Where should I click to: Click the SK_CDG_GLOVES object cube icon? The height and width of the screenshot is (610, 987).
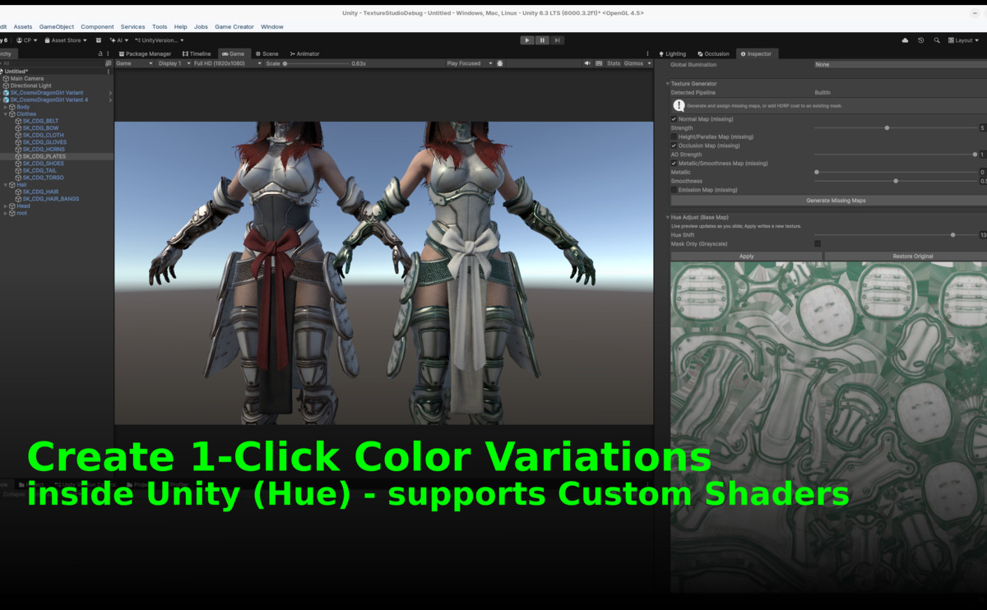pos(18,142)
